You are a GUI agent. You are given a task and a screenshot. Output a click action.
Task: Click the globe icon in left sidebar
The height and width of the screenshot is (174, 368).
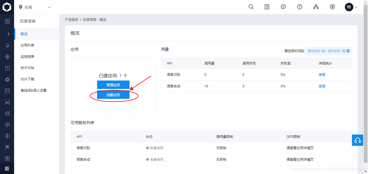pos(7,57)
